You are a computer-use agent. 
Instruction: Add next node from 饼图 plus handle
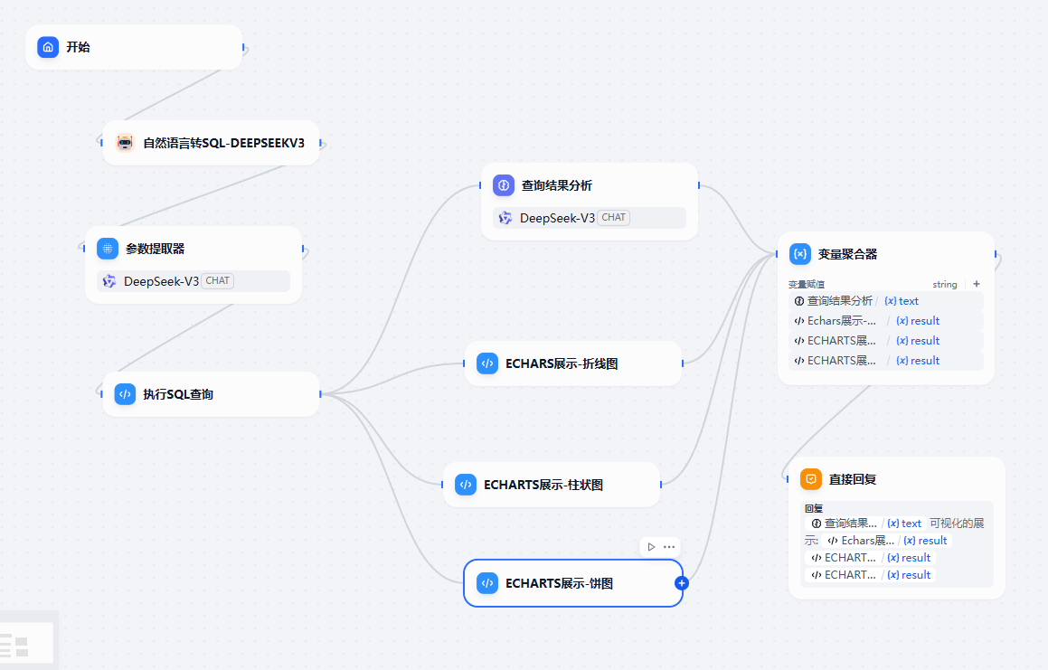(x=682, y=583)
